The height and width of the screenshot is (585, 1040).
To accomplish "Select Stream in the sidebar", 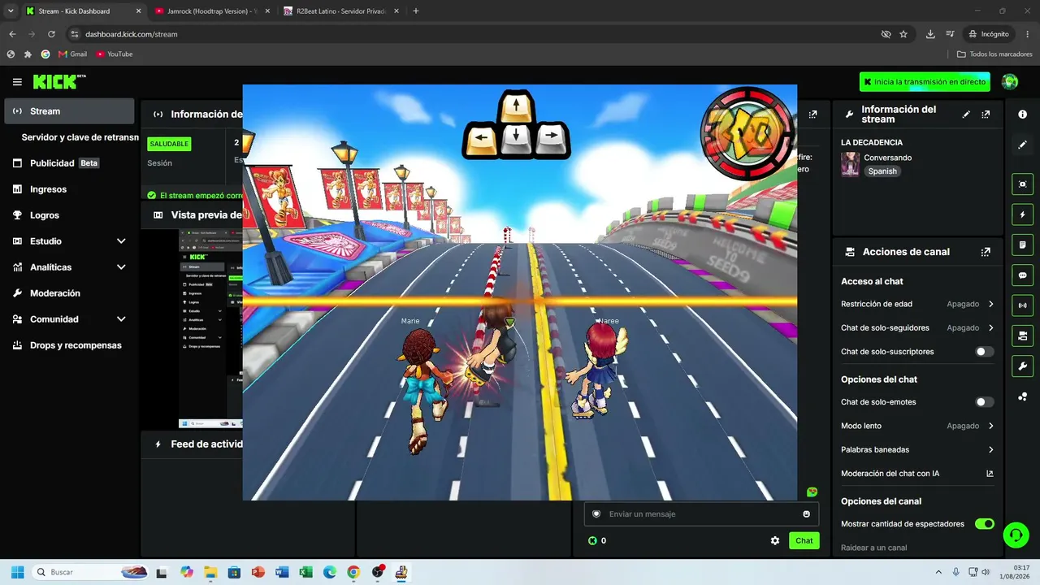I will point(69,111).
